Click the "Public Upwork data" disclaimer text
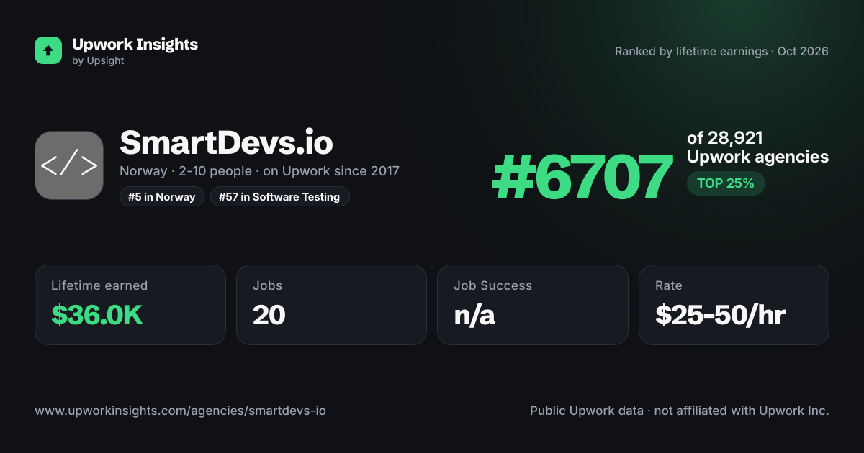Image resolution: width=864 pixels, height=453 pixels. 680,411
